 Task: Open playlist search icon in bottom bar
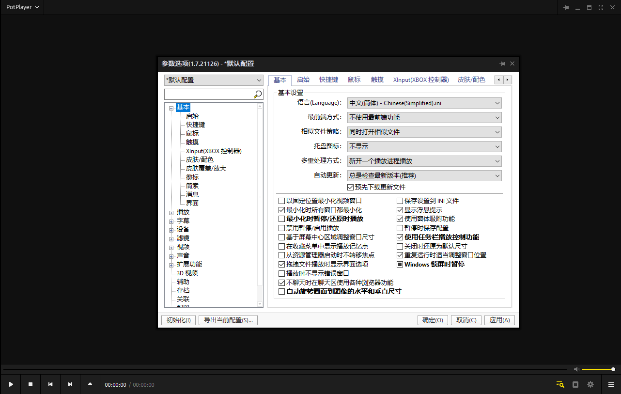click(x=560, y=384)
